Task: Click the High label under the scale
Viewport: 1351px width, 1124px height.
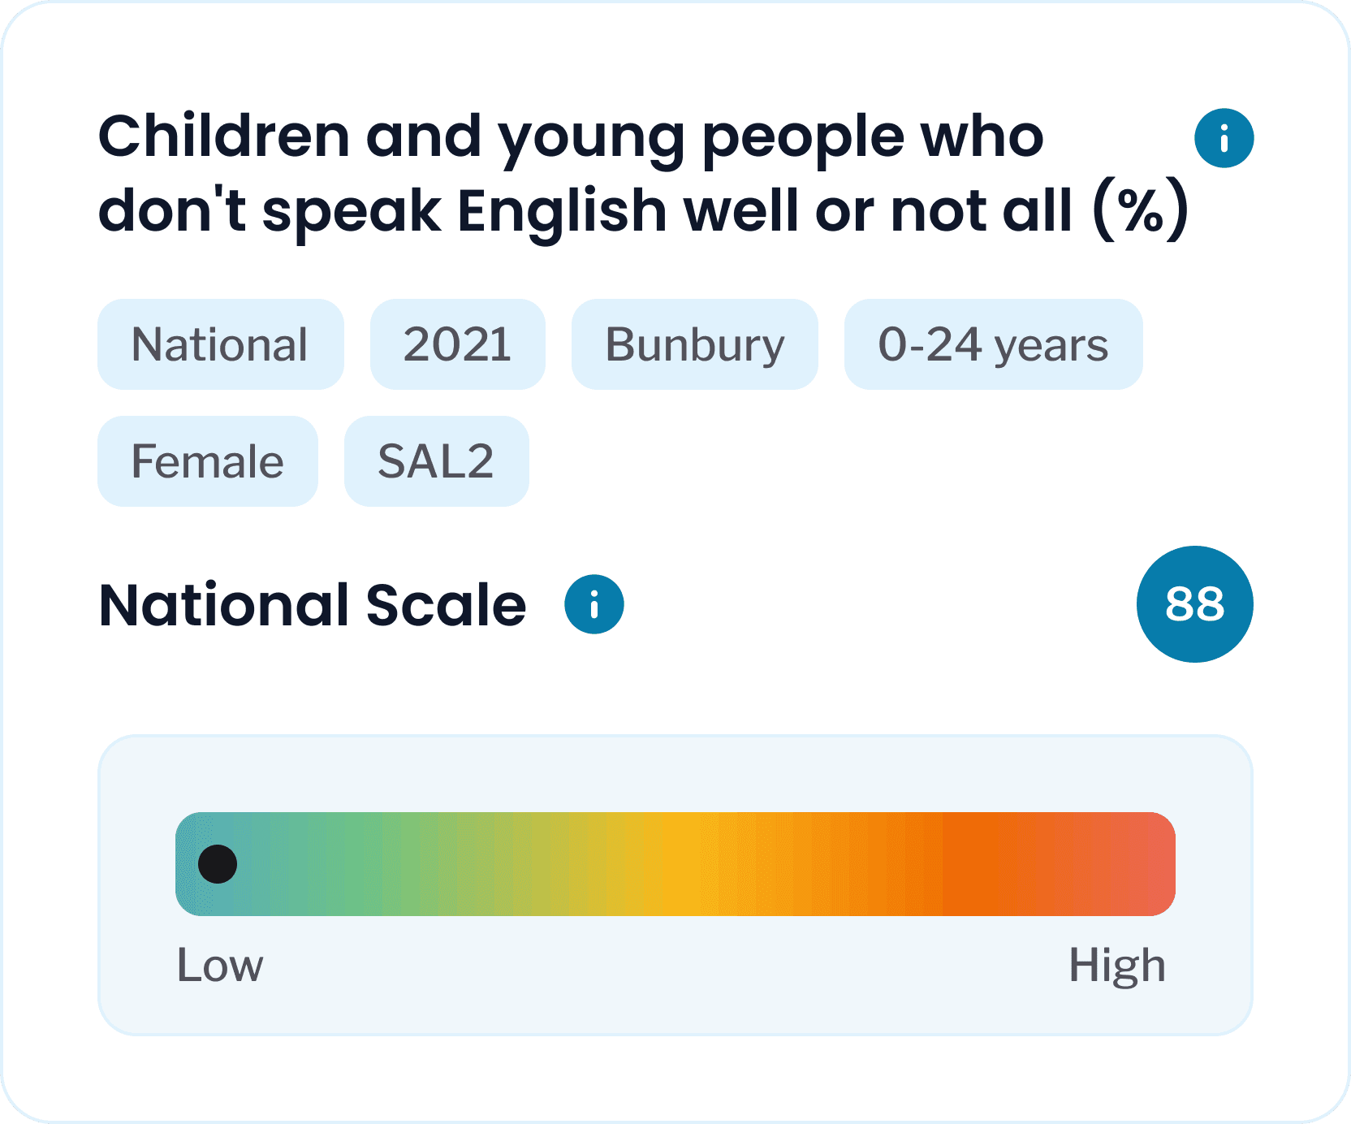Action: click(1116, 965)
